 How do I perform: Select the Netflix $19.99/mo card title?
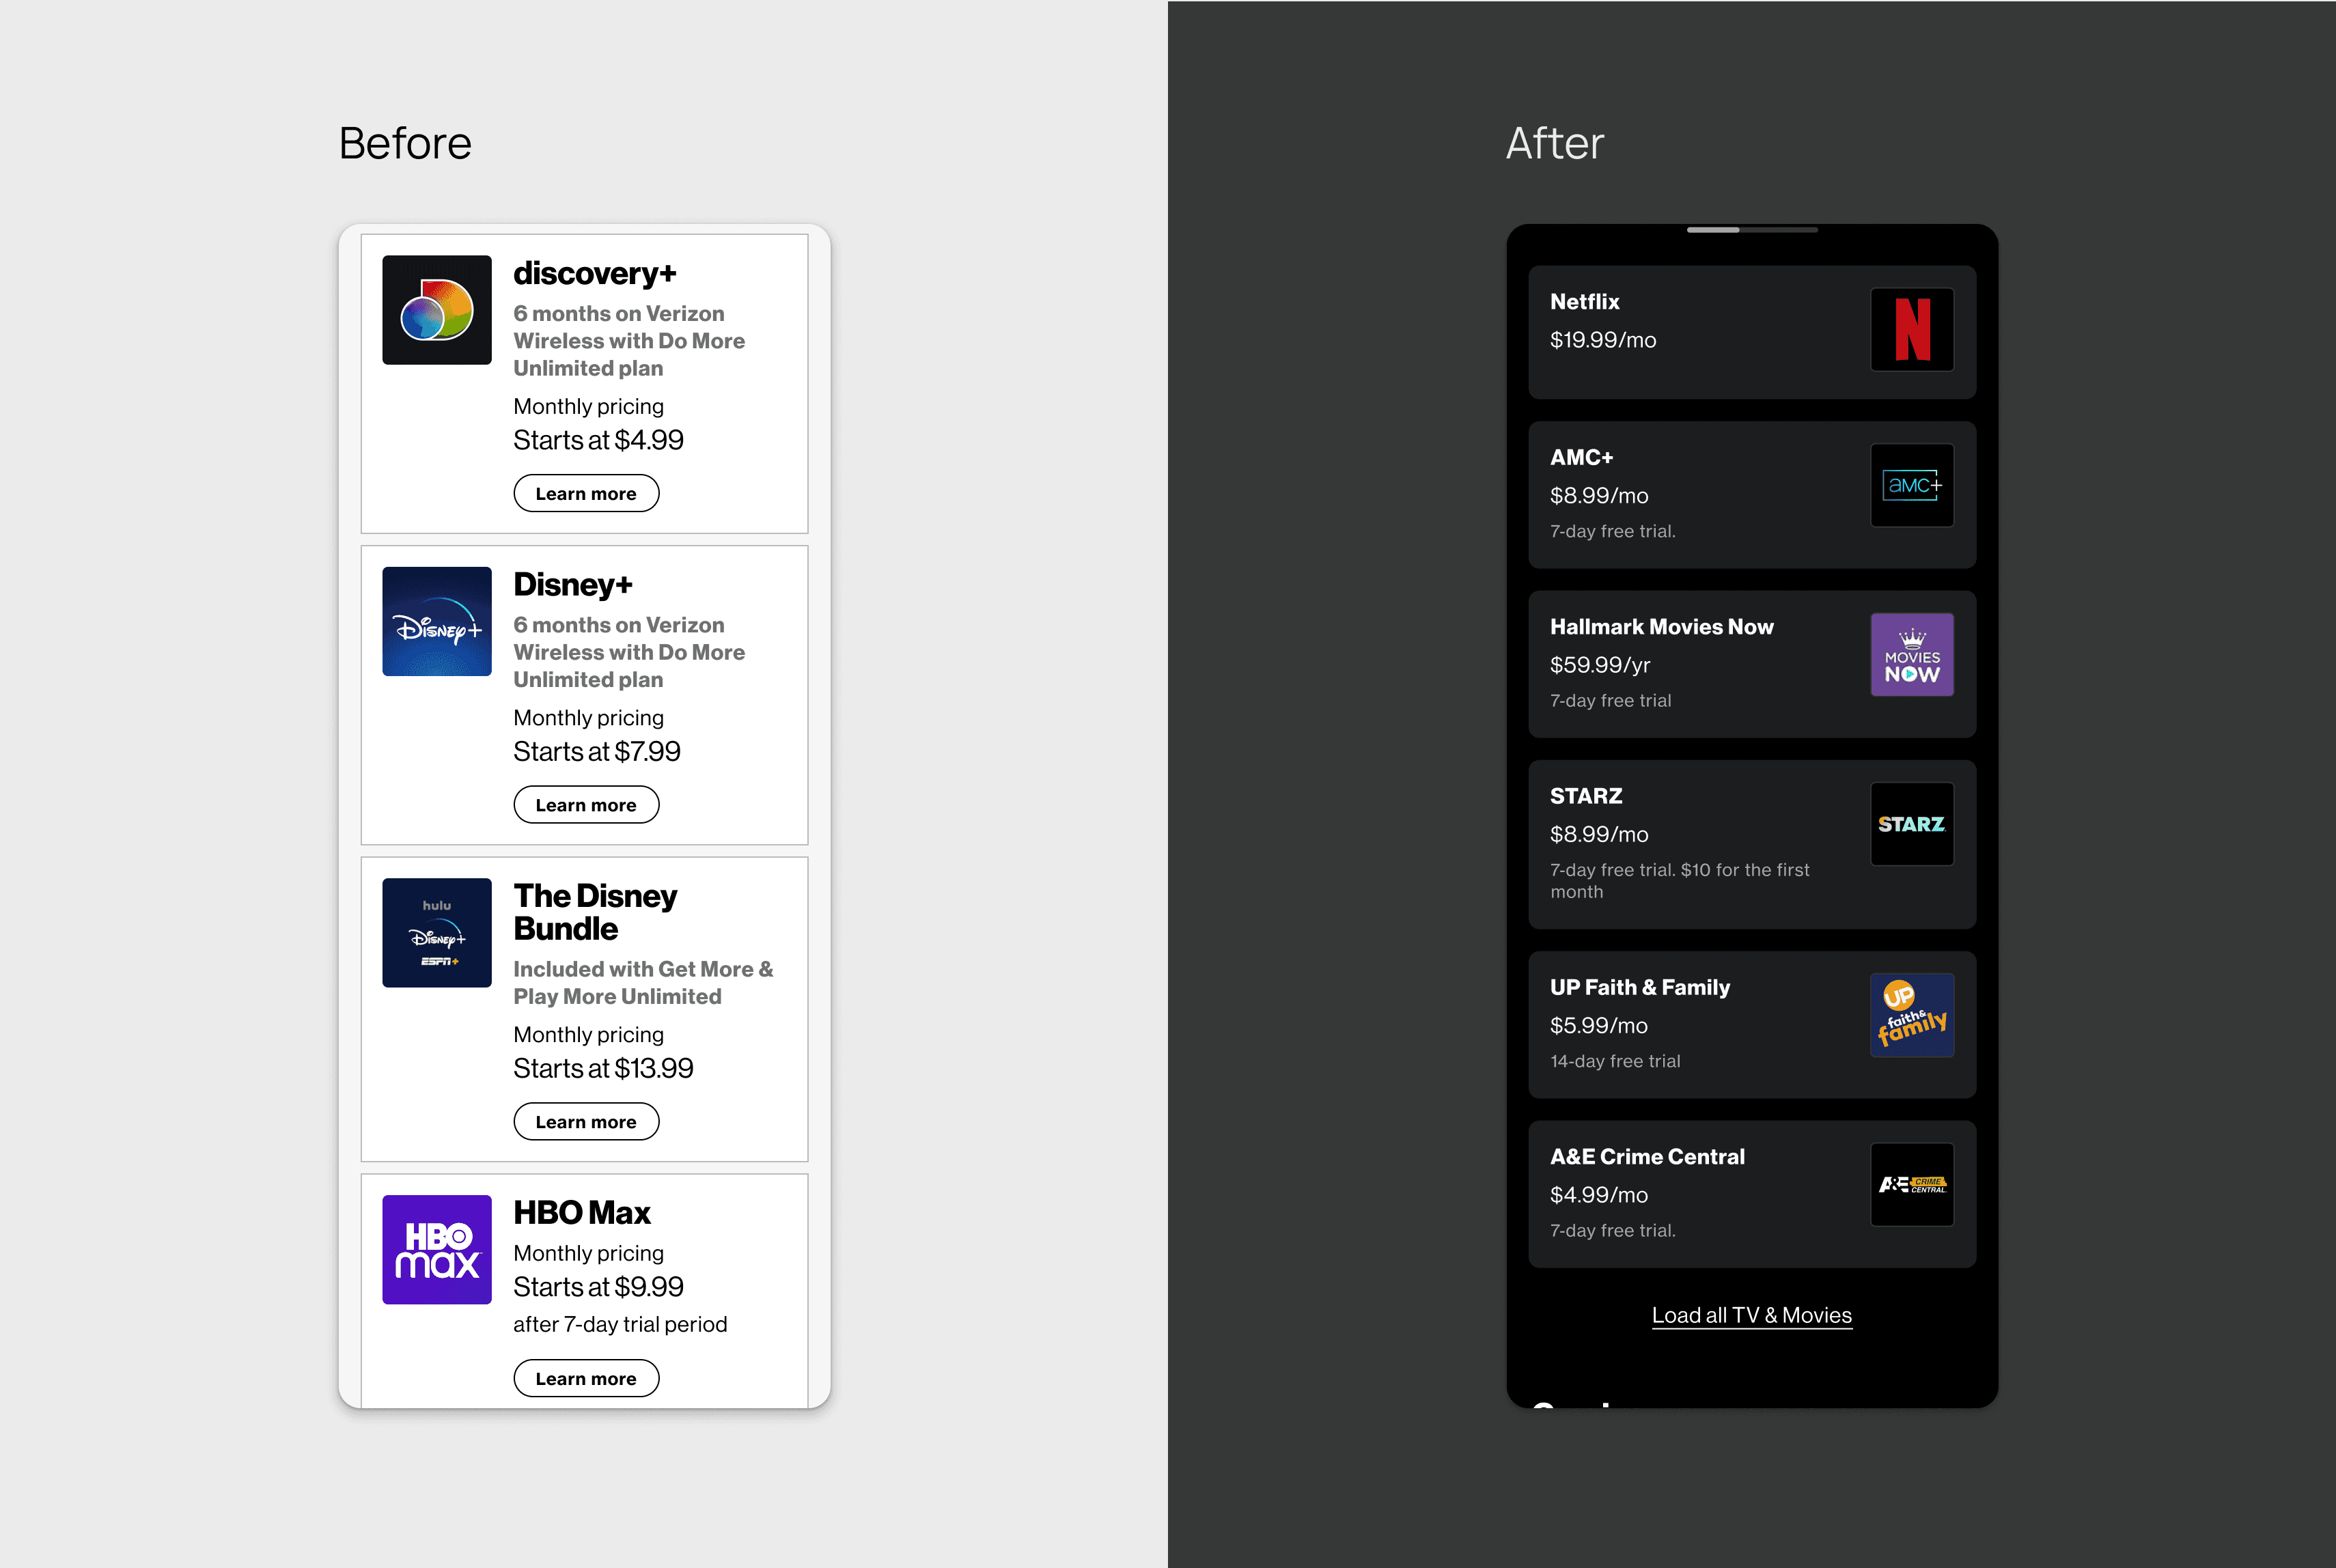[1584, 302]
